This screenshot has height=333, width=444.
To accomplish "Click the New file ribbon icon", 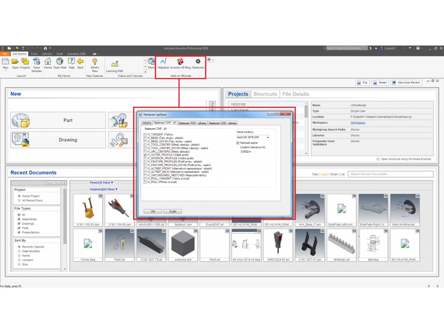I will pyautogui.click(x=5, y=61).
